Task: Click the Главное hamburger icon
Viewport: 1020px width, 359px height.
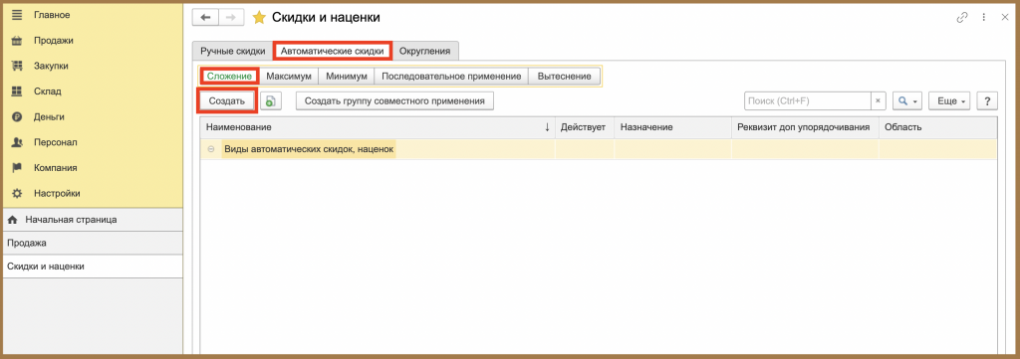Action: point(18,14)
